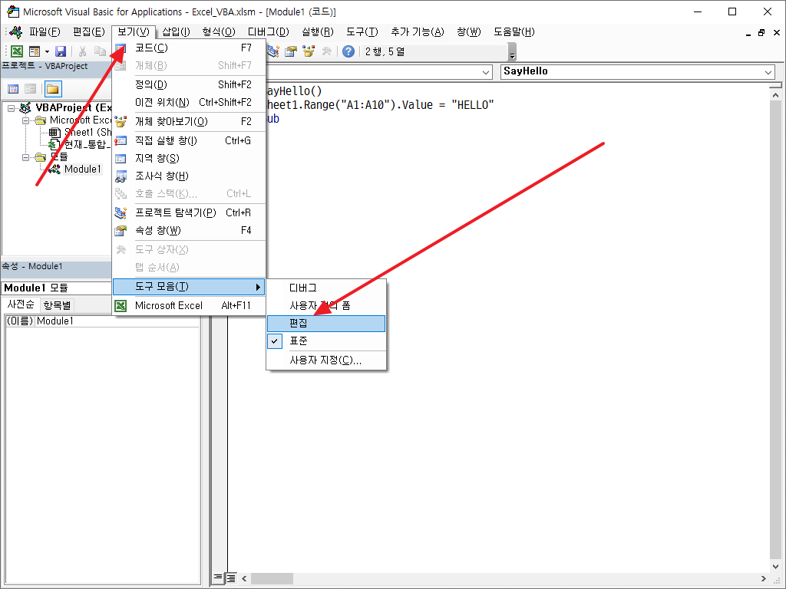Viewport: 786px width, 589px height.
Task: Open the 도움말 menu
Action: (x=514, y=32)
